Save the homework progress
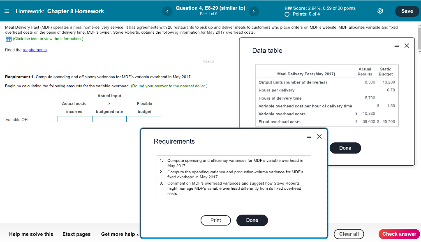The width and height of the screenshot is (421, 242). click(x=407, y=11)
